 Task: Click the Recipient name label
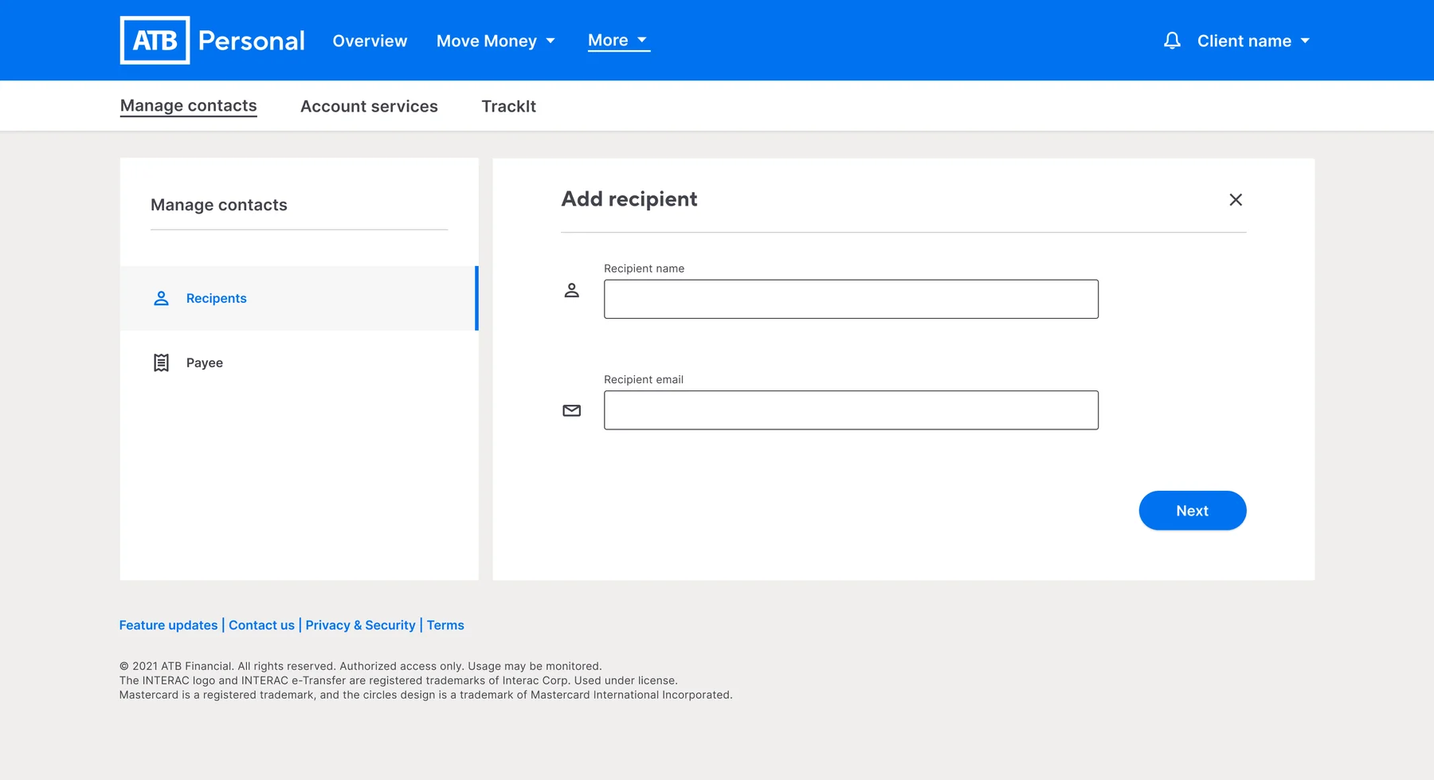click(x=644, y=268)
